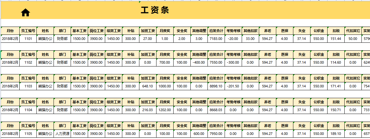Click 2018年2月 cell in row 1105

tap(10, 134)
